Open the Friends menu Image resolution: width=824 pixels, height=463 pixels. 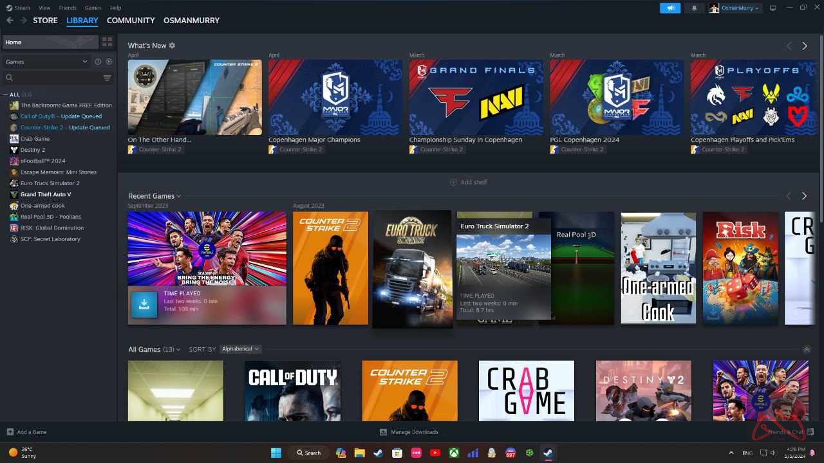point(67,8)
